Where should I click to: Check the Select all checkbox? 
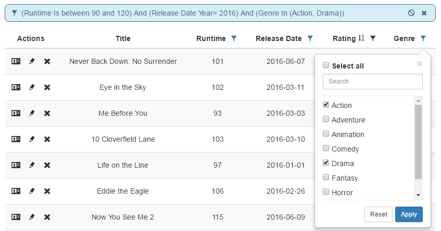(x=326, y=65)
